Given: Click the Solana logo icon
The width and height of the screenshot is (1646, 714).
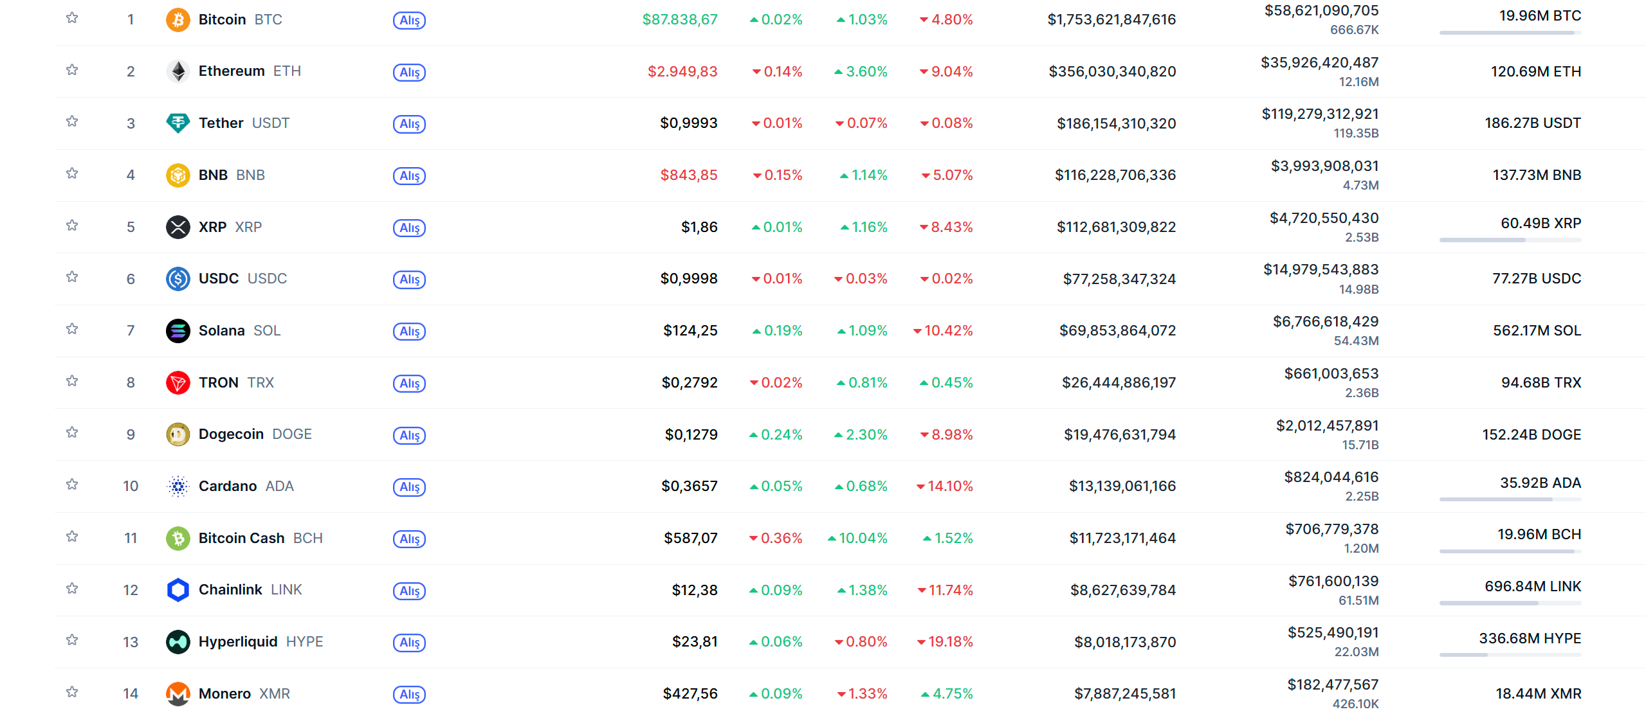Looking at the screenshot, I should [178, 330].
